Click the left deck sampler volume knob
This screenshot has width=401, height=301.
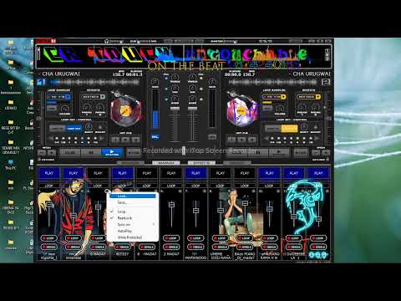tap(64, 109)
